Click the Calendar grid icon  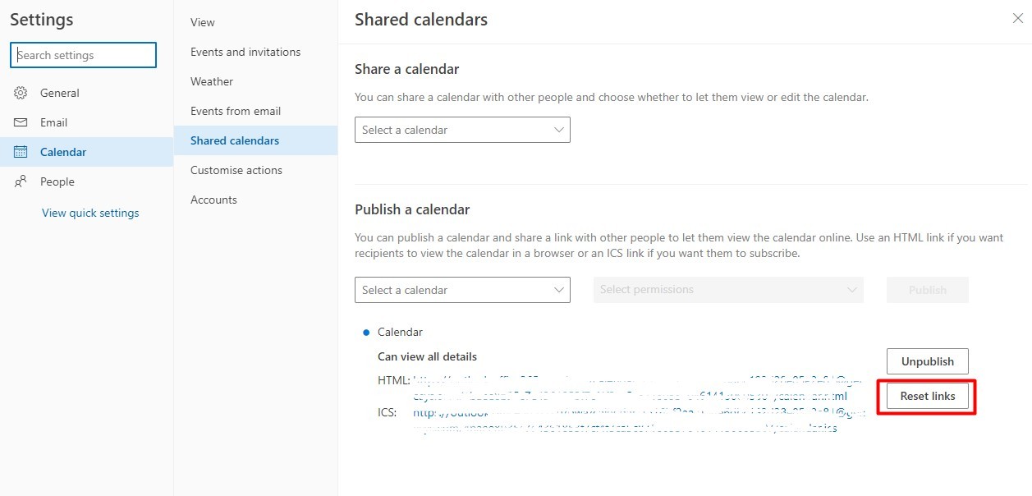[21, 152]
